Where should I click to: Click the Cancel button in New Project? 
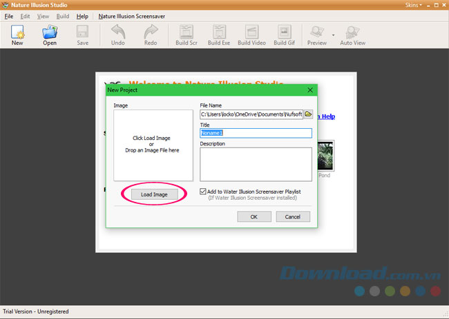[x=293, y=216]
